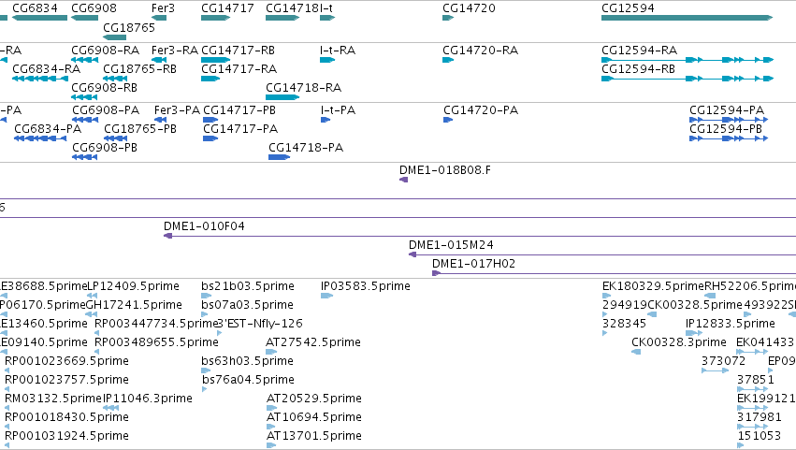Select the CG14718-PA protein glyph

[x=280, y=157]
